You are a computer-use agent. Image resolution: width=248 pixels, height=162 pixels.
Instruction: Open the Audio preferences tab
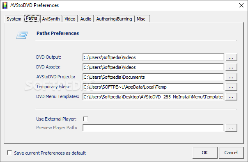[86, 19]
